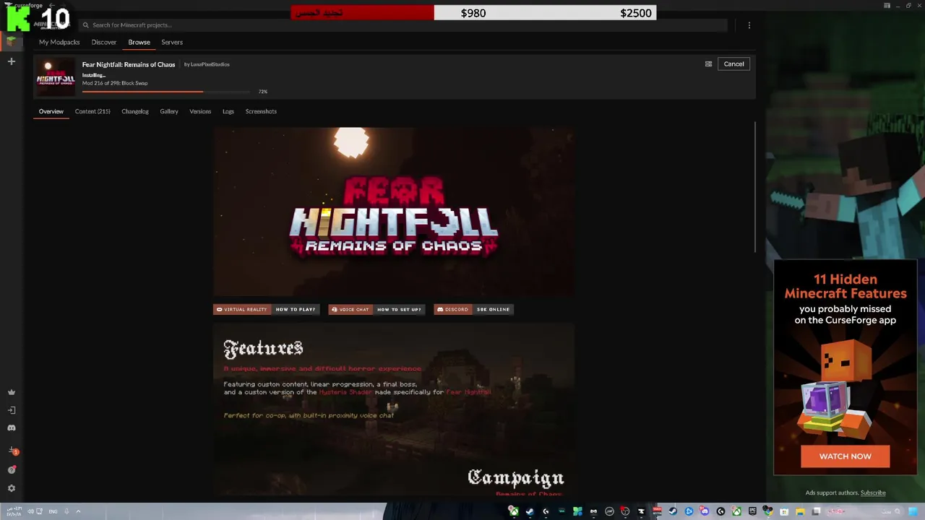Click the page vertical scrollbar
This screenshot has height=520, width=925.
coord(756,186)
